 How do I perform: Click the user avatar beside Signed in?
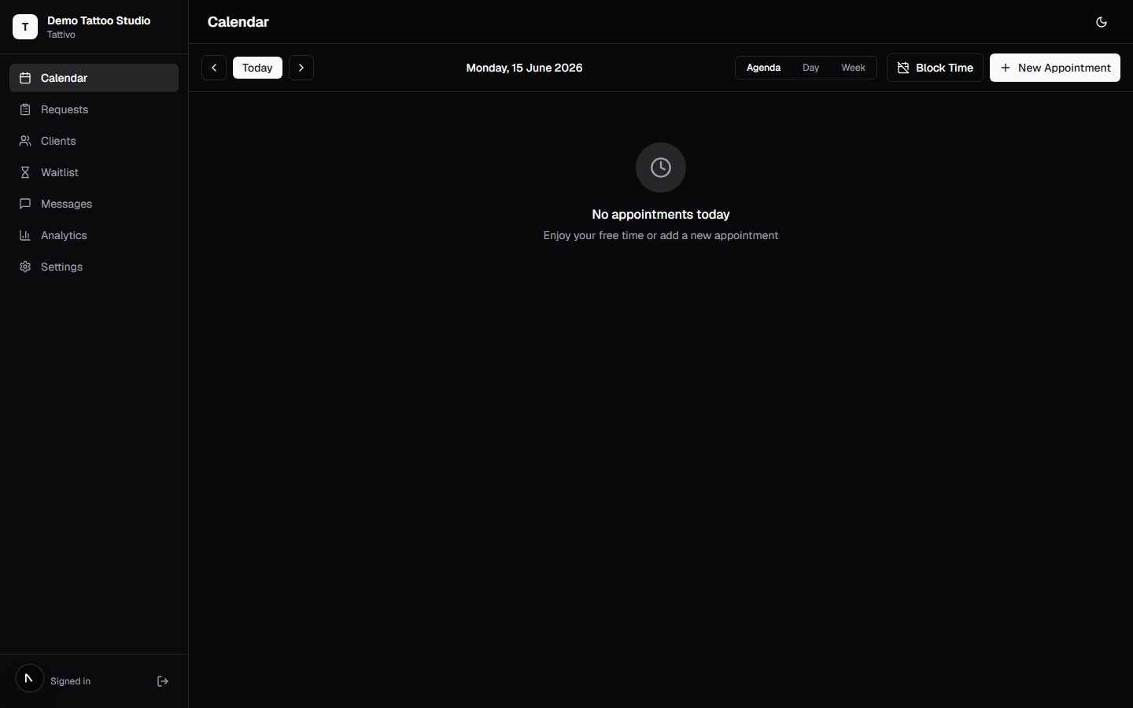coord(30,678)
